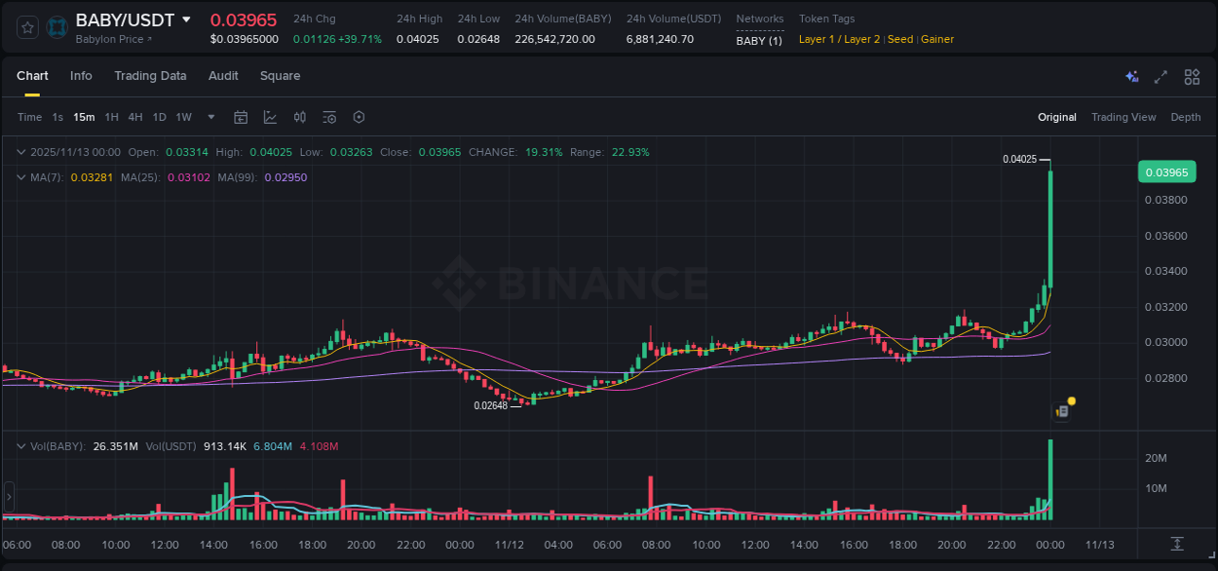Collapse the OHLC info row chevron
1218x571 pixels.
[x=21, y=152]
